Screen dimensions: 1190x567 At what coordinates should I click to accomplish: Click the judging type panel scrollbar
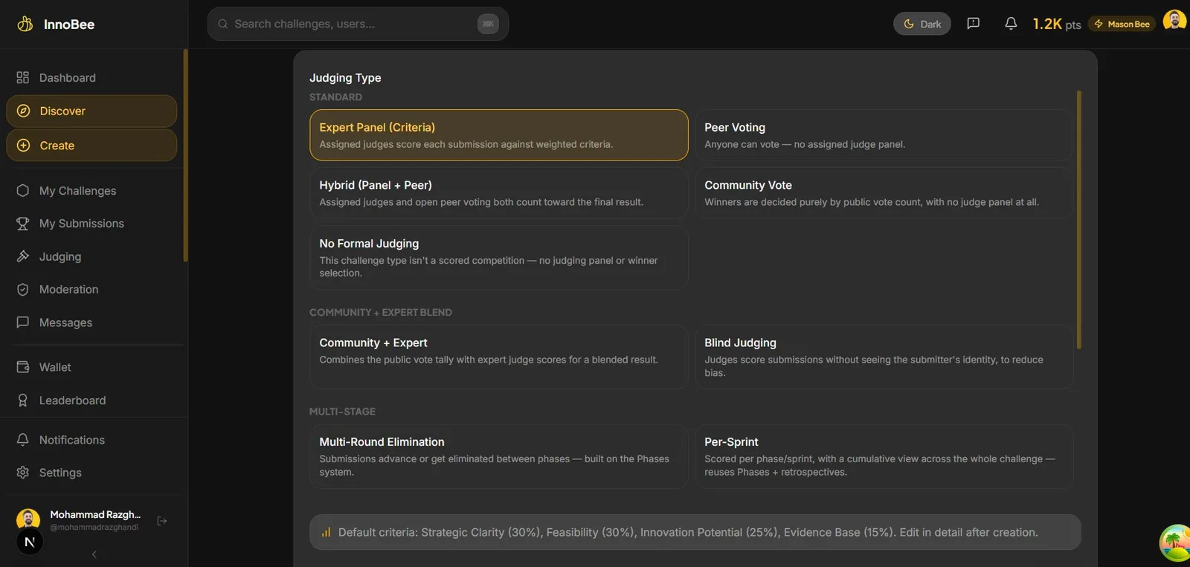point(1078,220)
